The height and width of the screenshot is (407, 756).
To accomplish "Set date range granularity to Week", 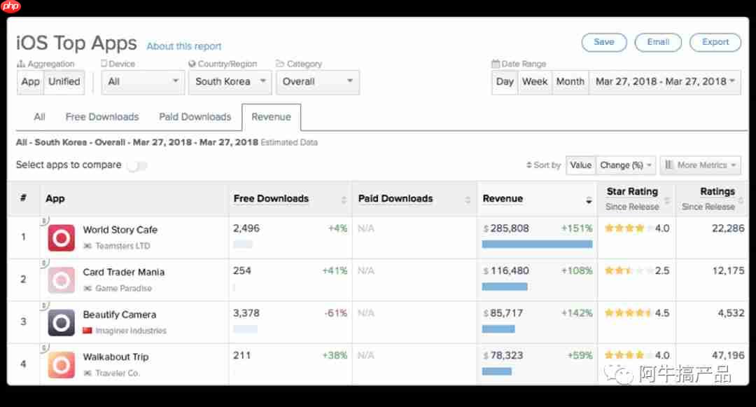I will click(534, 82).
